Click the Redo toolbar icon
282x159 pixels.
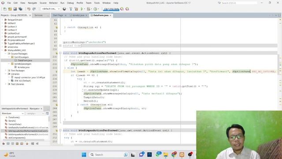(34, 9)
